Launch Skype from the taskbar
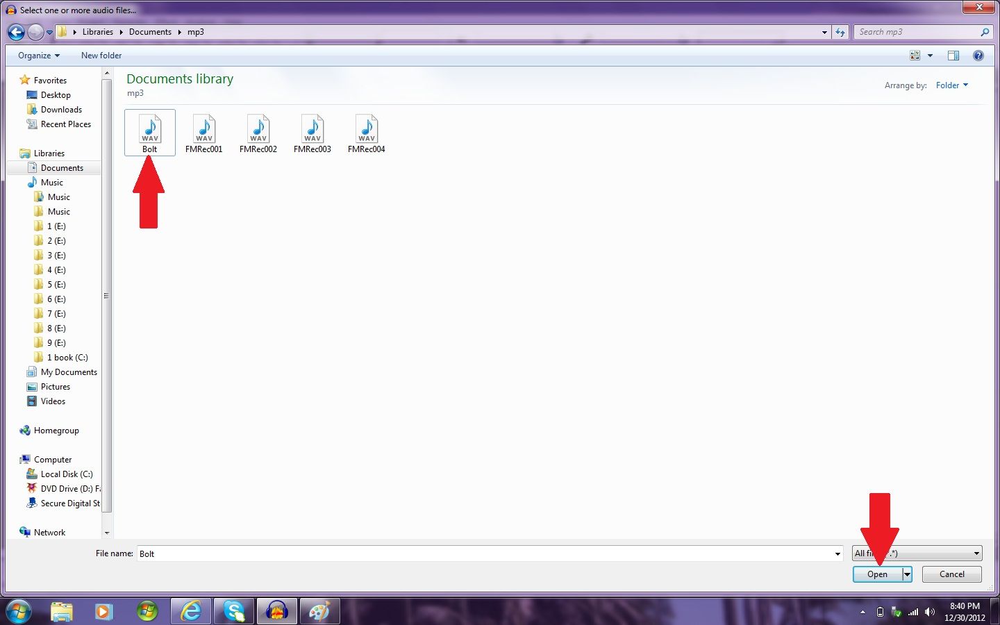Viewport: 1000px width, 625px height. [x=233, y=611]
